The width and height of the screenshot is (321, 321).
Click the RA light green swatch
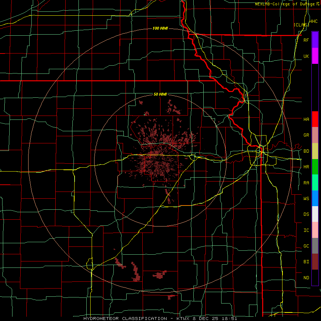pos(315,183)
